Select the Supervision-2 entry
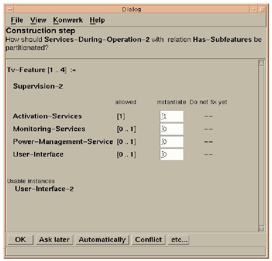 [x=38, y=86]
